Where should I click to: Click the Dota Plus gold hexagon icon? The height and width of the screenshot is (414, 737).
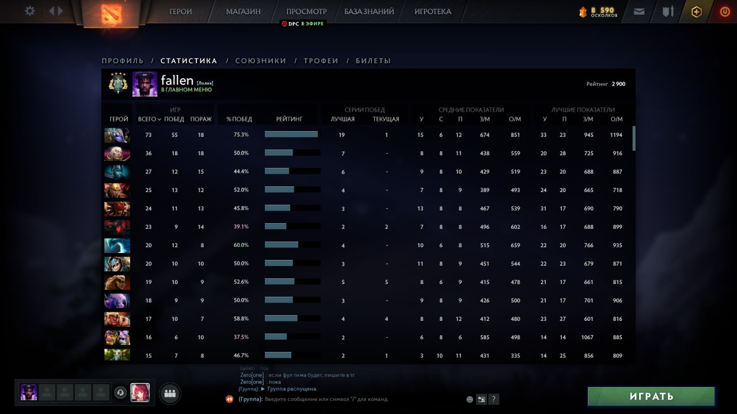697,11
